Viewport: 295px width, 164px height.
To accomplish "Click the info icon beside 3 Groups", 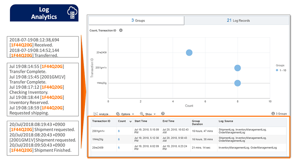I will (x=273, y=113).
